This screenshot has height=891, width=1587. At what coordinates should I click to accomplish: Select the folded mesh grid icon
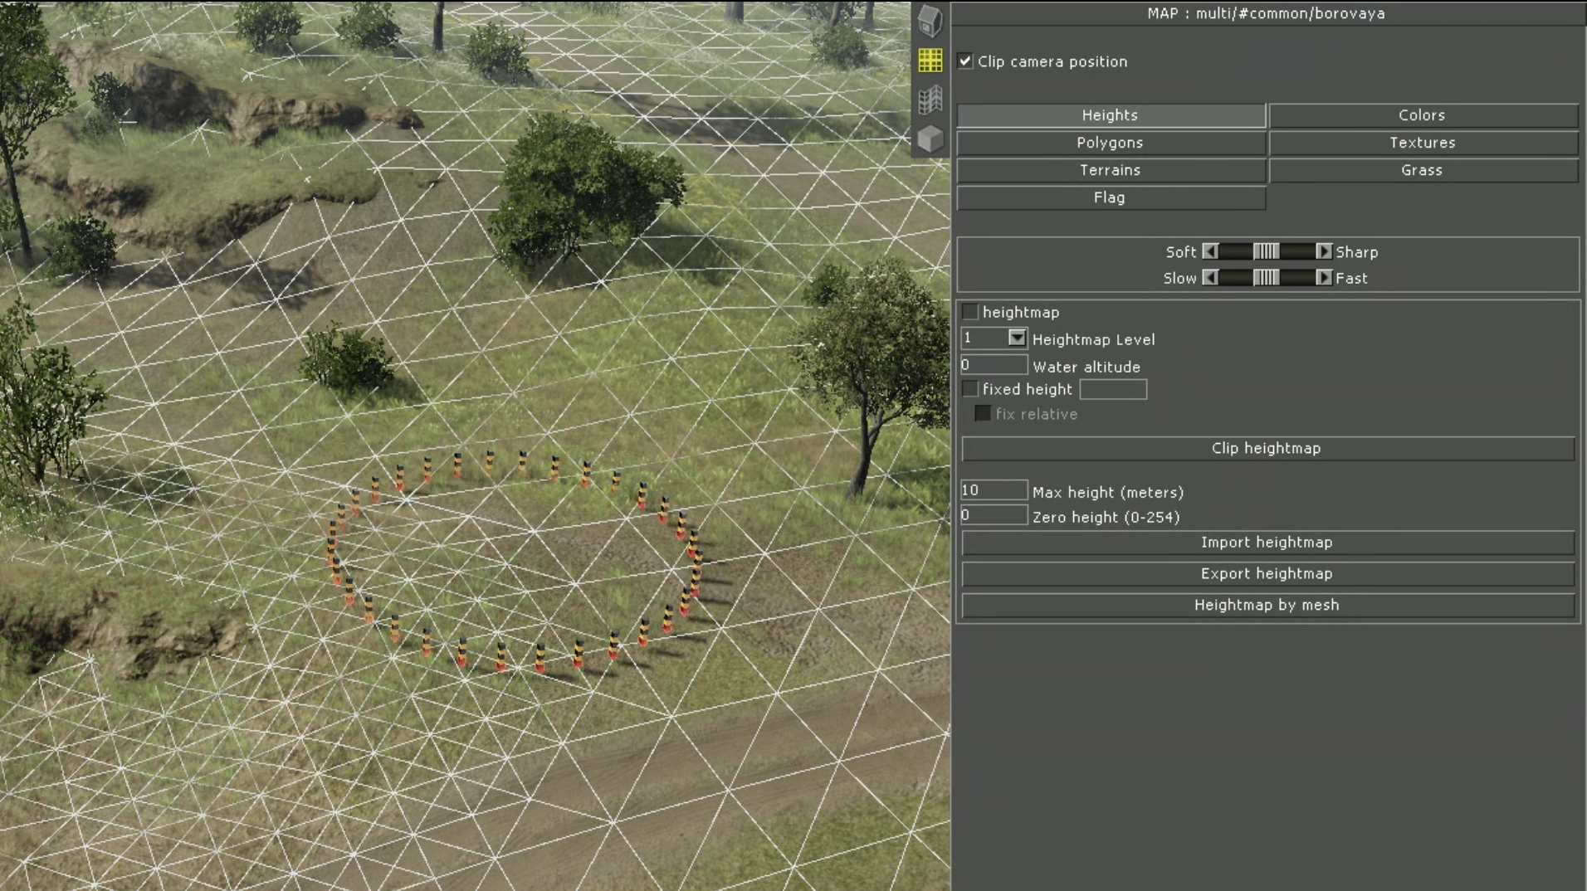point(930,100)
